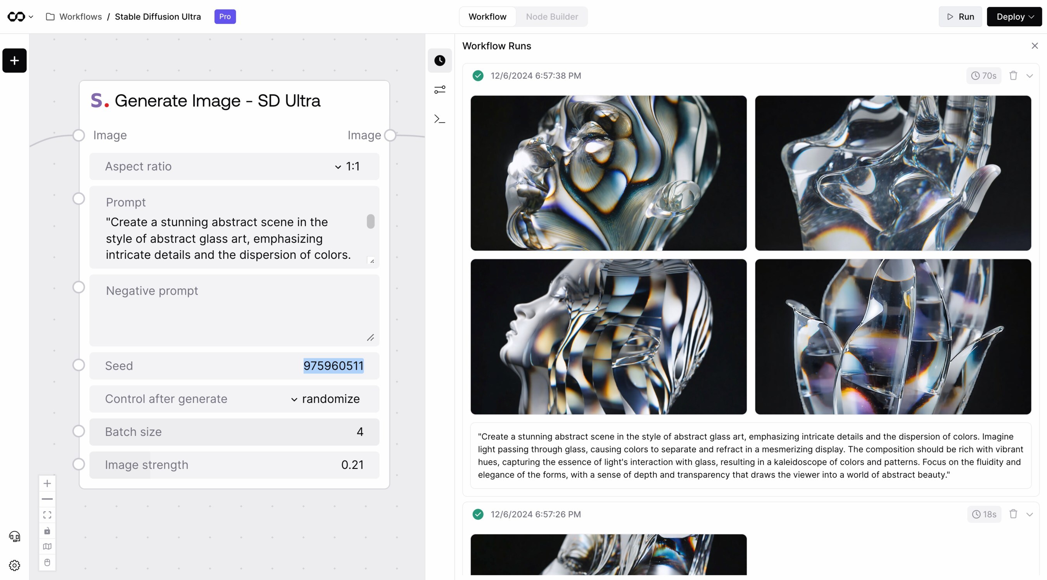Fit canvas view to screen

coord(47,515)
